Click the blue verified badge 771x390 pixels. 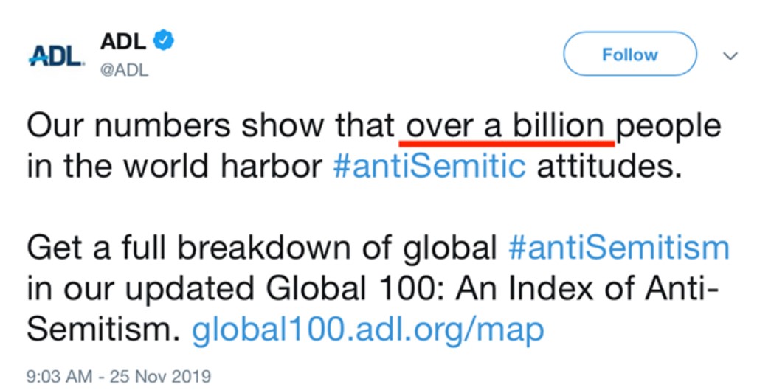[x=163, y=41]
